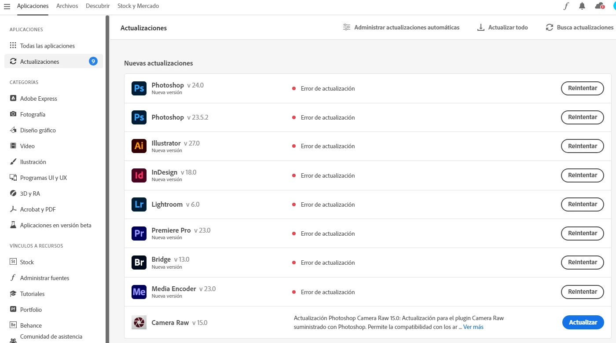The image size is (616, 343).
Task: Click the Behance Be icon
Action: point(13,325)
